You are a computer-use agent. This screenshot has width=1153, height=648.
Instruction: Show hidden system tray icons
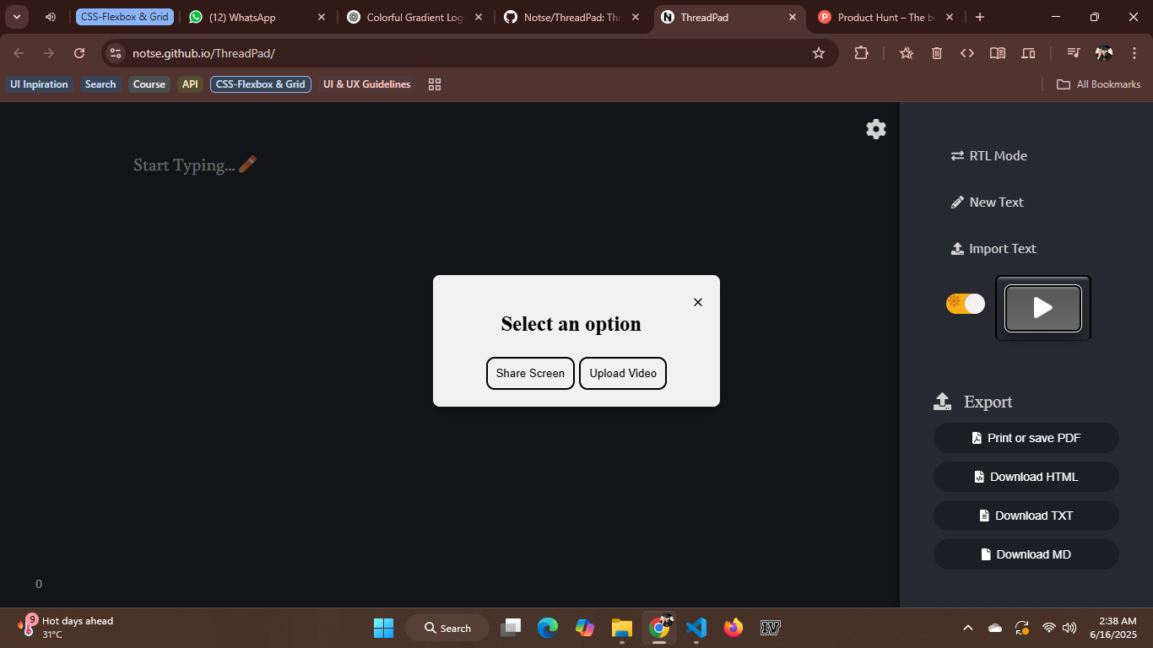pos(968,628)
